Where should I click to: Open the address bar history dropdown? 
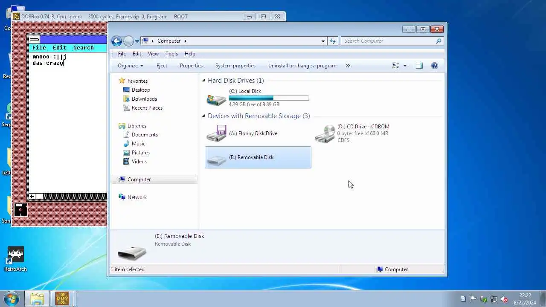pyautogui.click(x=323, y=41)
